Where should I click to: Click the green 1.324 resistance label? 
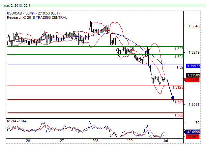pyautogui.click(x=179, y=57)
